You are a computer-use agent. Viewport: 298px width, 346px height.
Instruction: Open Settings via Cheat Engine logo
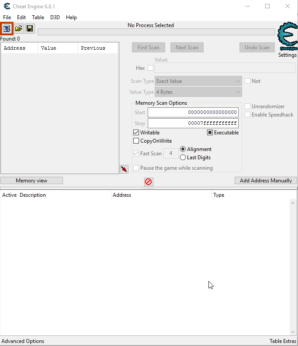coord(288,36)
